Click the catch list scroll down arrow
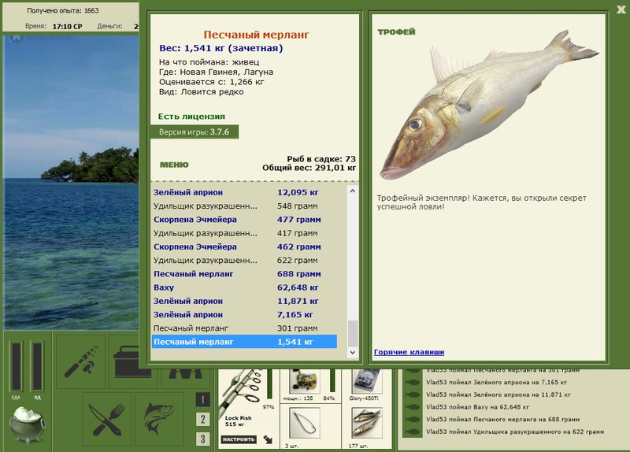This screenshot has height=452, width=630. [352, 352]
